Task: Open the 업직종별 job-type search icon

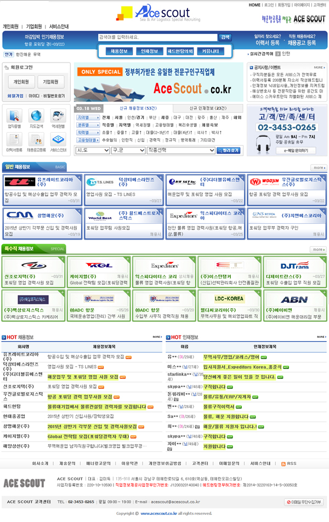Action: tap(14, 116)
